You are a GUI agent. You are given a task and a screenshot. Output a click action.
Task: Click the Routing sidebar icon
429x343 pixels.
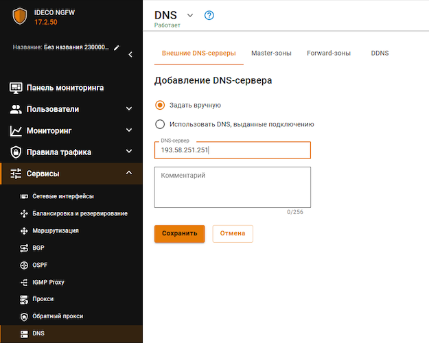pos(23,230)
